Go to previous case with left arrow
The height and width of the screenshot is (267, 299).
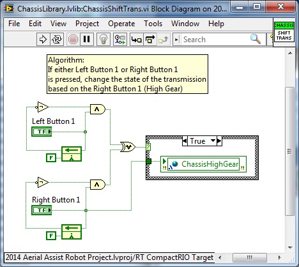pos(185,141)
